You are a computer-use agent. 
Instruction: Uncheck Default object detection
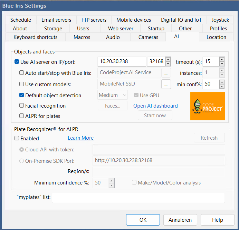[x=21, y=95]
